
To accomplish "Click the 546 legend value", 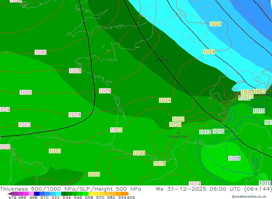I will 78,197.
